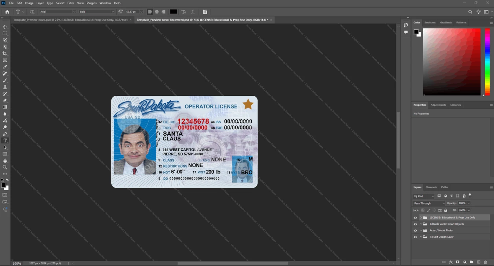This screenshot has height=266, width=494.
Task: Open the Arial font family dropdown
Action: pyautogui.click(x=57, y=12)
